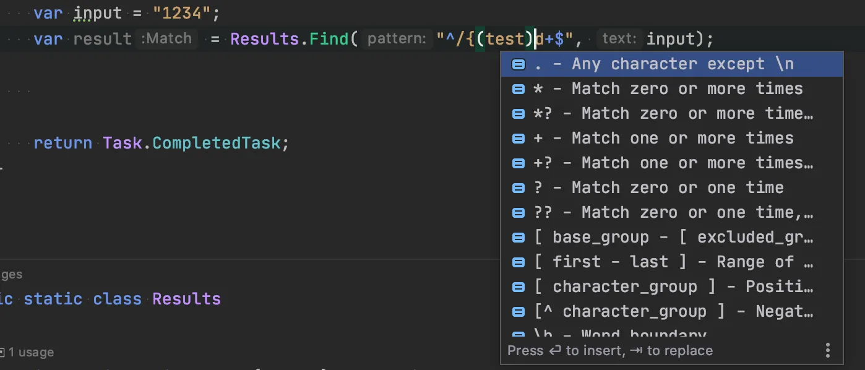Select '+ - Match one or more times' suggestion

click(671, 138)
